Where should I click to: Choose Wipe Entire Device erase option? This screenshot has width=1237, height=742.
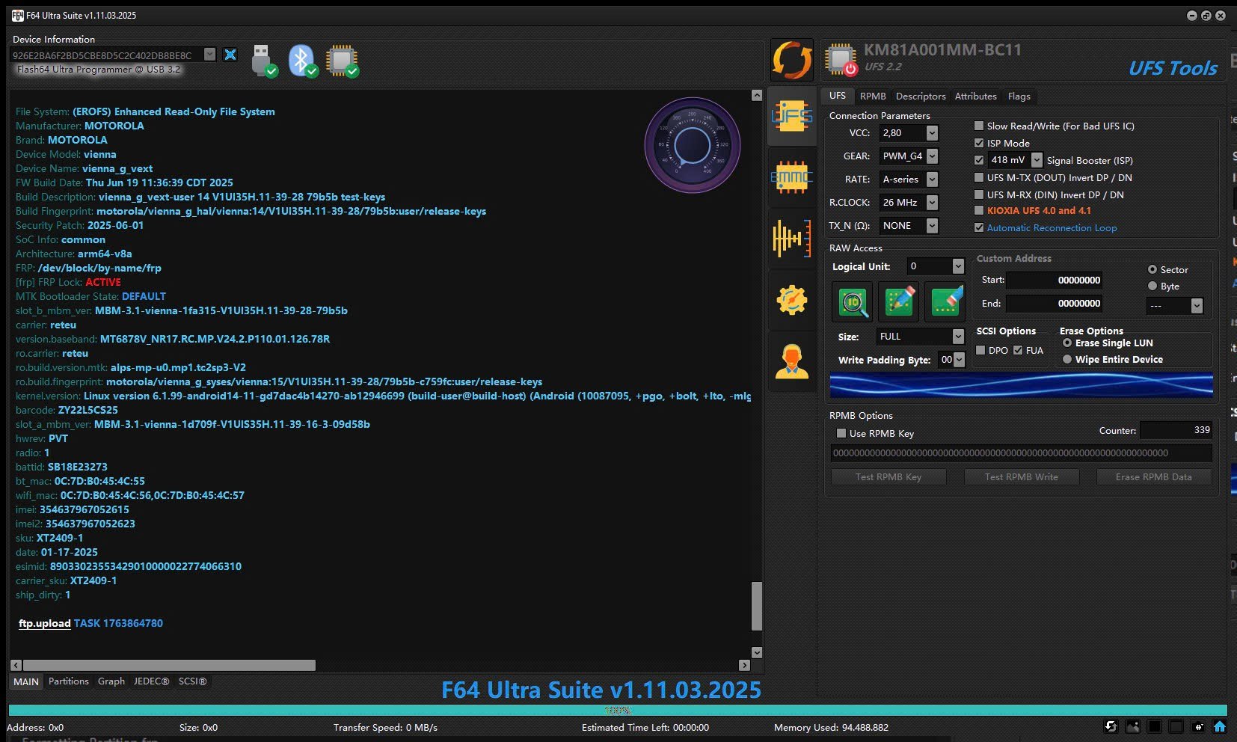tap(1067, 359)
